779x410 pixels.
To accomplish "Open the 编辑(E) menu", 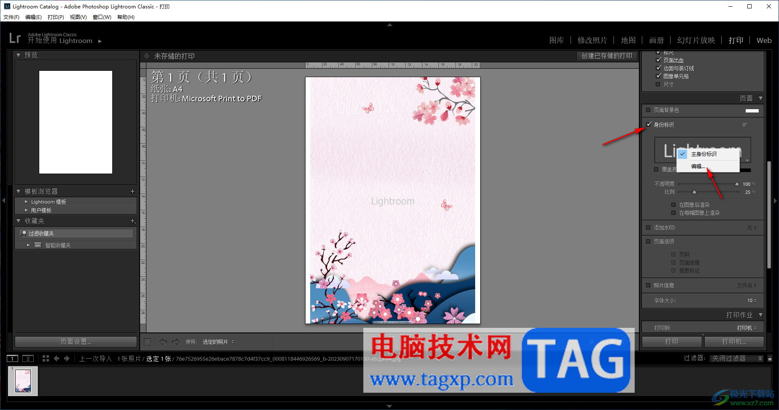I will pos(33,17).
